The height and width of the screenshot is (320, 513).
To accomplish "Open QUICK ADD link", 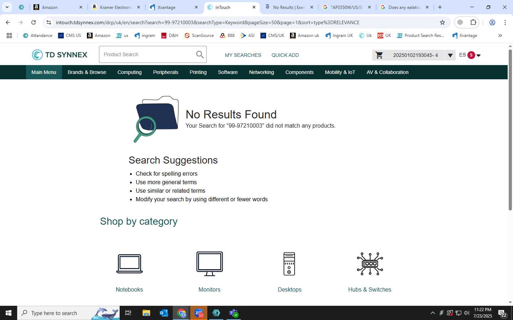I will [x=285, y=55].
